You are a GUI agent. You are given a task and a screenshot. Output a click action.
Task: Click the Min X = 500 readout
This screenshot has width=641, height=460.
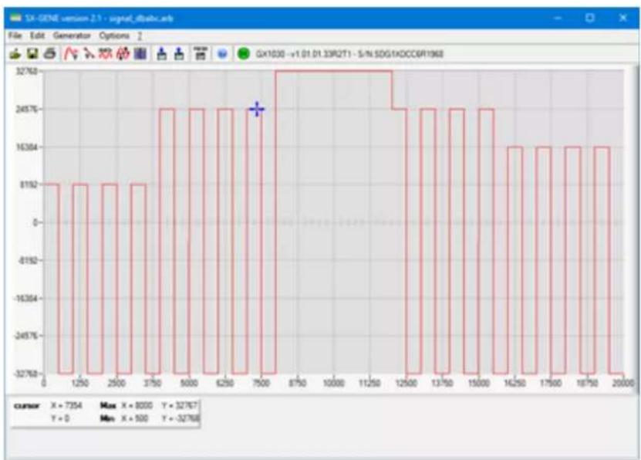[x=134, y=418]
